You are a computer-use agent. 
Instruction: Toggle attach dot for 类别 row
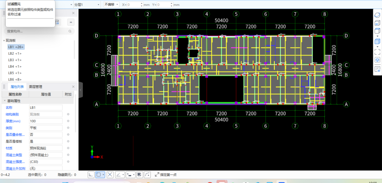68,128
